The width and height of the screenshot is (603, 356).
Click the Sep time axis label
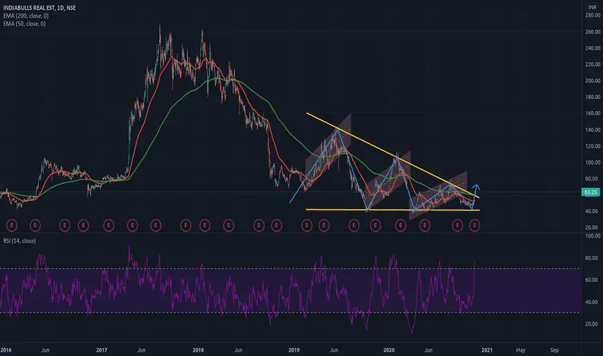554,350
